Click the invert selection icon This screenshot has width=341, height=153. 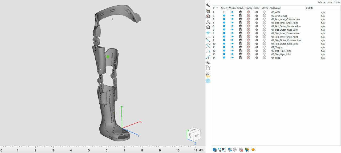pyautogui.click(x=224, y=150)
